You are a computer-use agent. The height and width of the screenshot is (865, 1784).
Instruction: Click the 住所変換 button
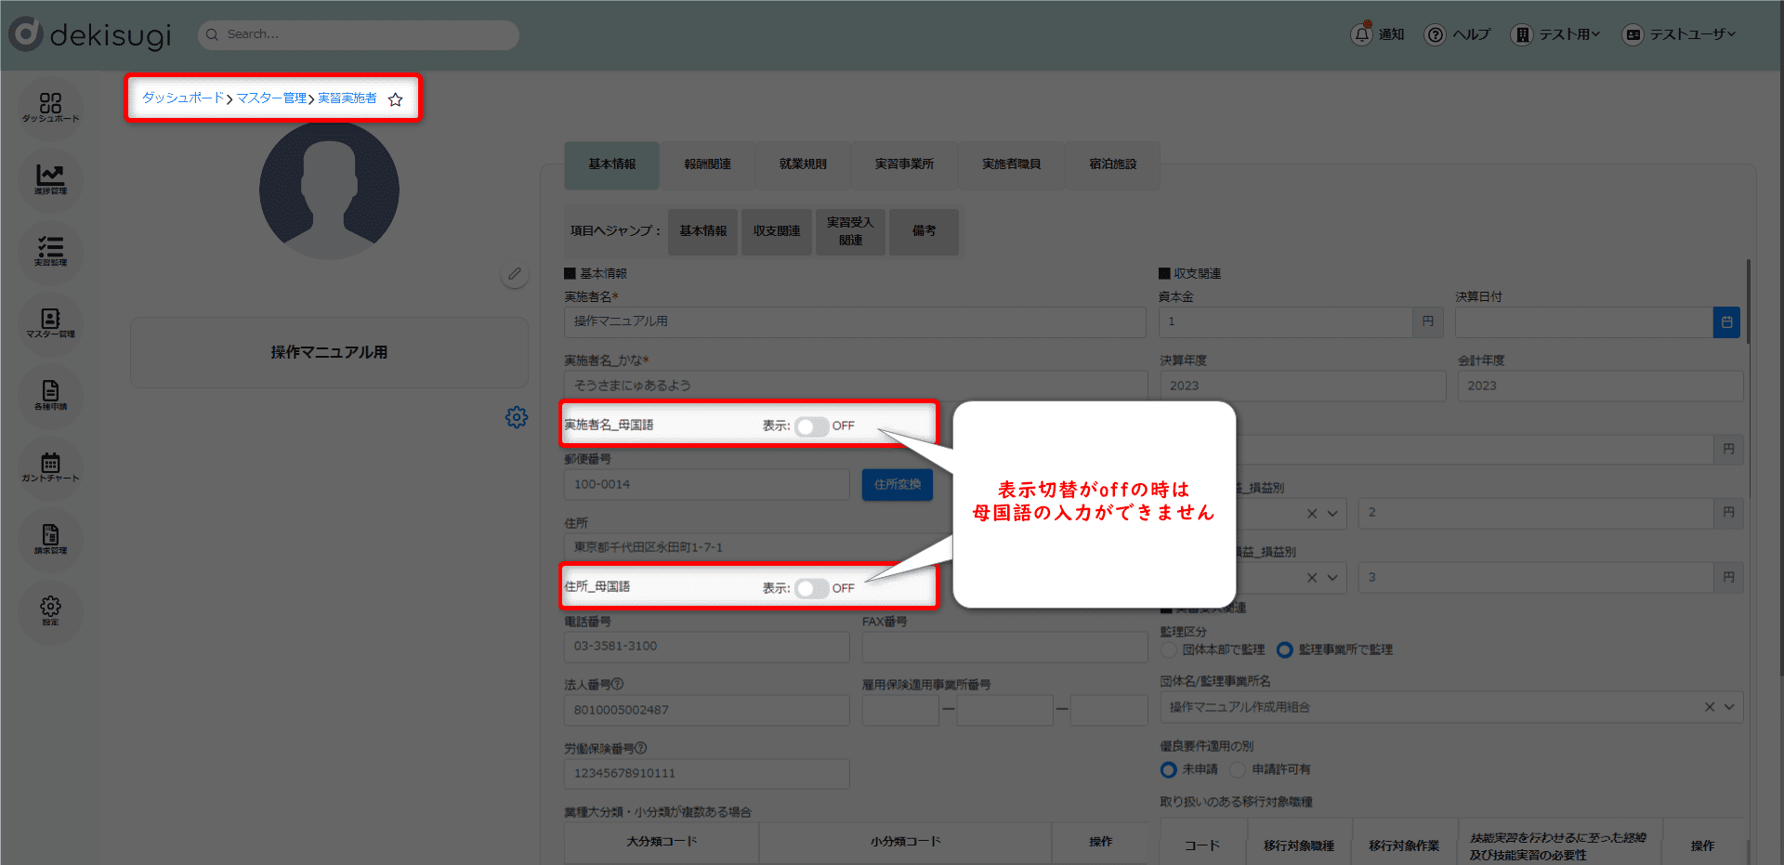[x=897, y=485]
